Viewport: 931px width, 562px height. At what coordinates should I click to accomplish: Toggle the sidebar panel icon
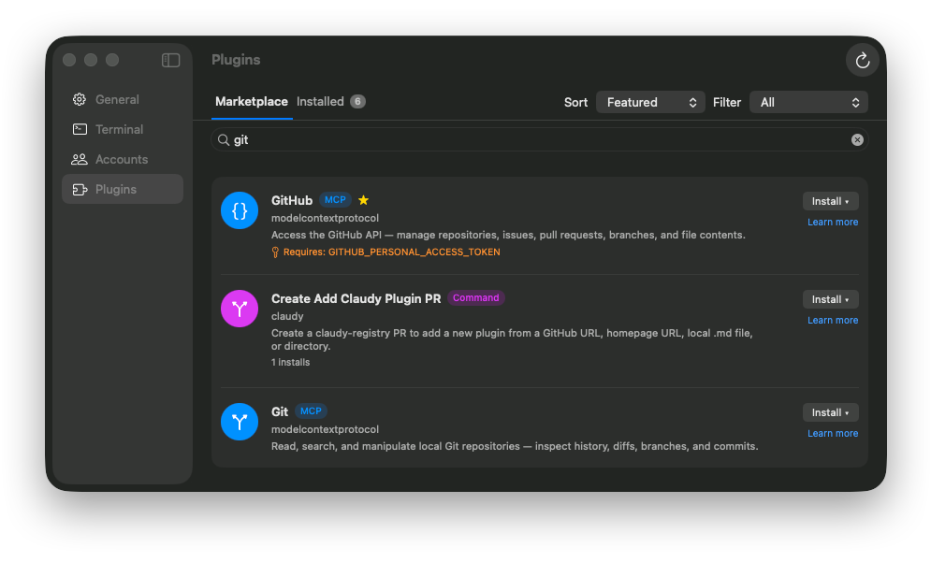tap(170, 60)
